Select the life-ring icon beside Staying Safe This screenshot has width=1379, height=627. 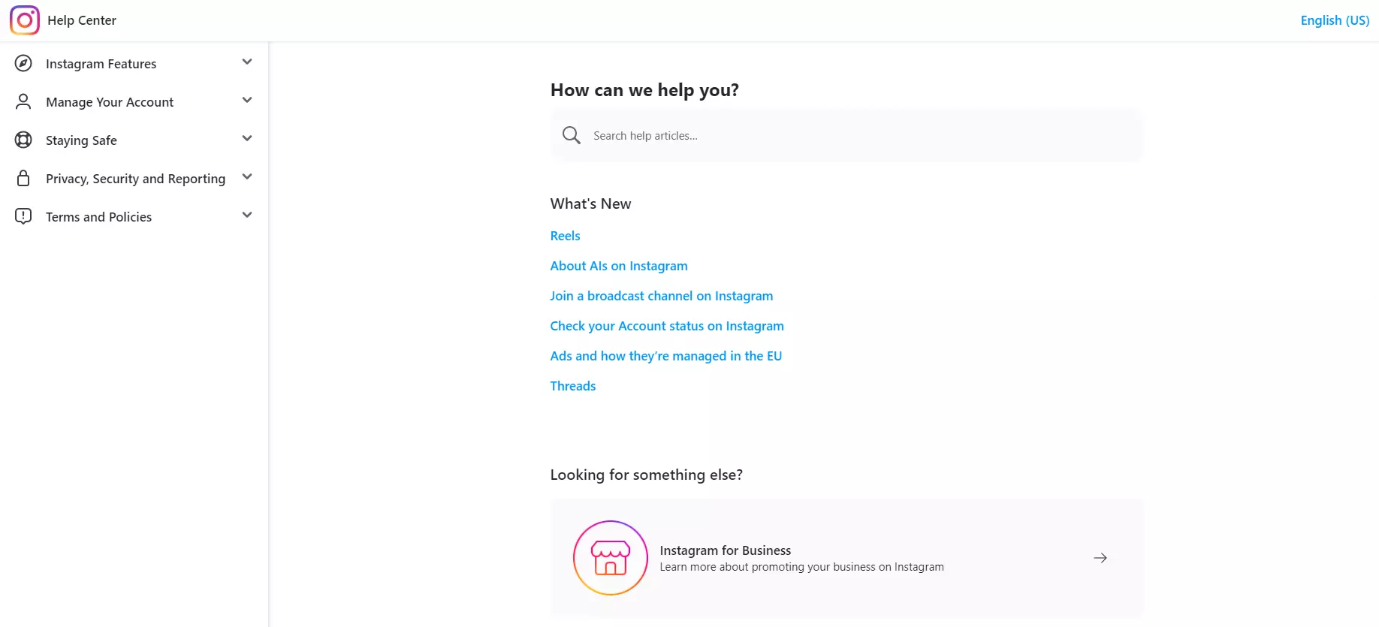pyautogui.click(x=23, y=140)
